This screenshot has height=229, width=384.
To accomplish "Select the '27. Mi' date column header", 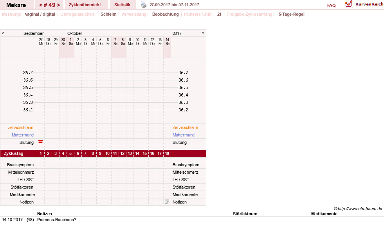I will coord(41,42).
